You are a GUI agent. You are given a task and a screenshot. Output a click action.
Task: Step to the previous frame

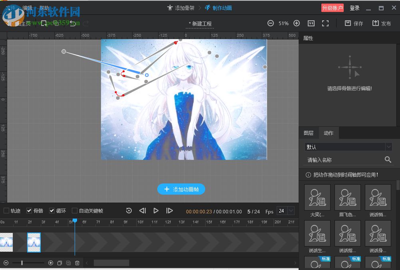point(143,211)
